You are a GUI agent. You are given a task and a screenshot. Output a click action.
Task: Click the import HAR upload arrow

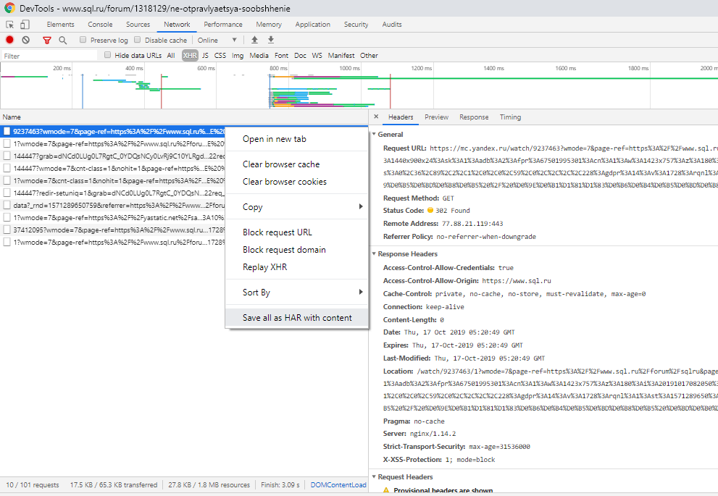tap(254, 41)
